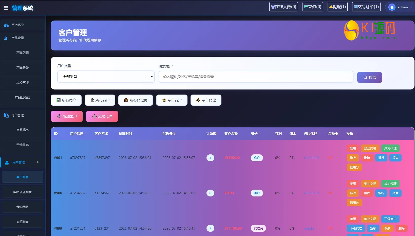Click into the 搜索用户 input field
The width and height of the screenshot is (415, 236).
coord(256,77)
